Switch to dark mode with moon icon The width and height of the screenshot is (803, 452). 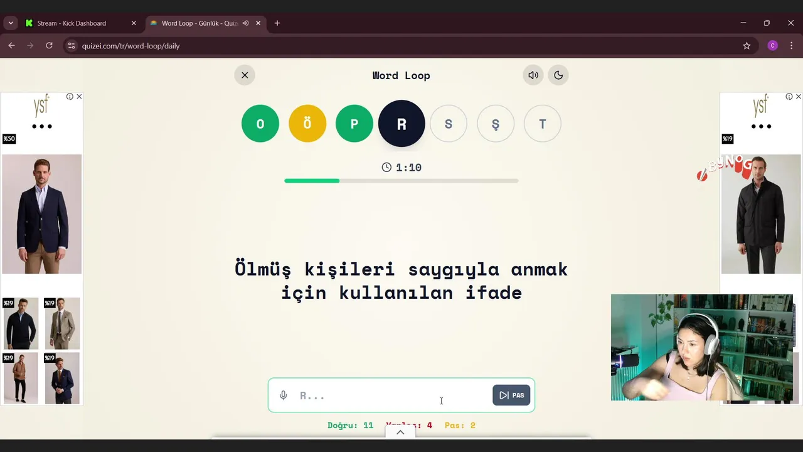[x=558, y=75]
